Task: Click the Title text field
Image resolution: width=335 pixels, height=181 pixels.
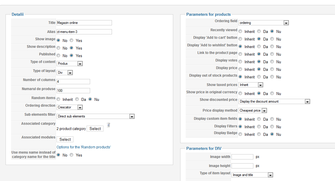Action: coord(84,23)
